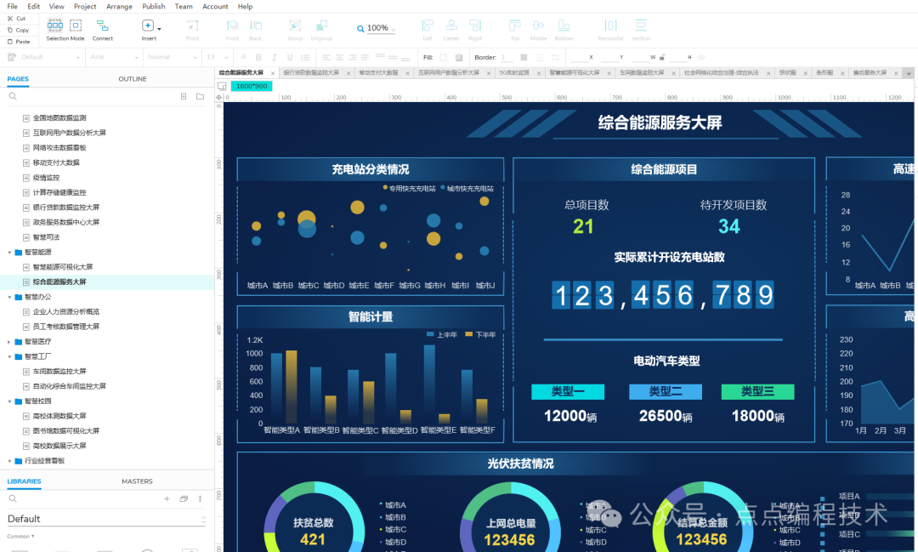Align Middle toolbar icon
The width and height of the screenshot is (918, 552).
(x=538, y=26)
